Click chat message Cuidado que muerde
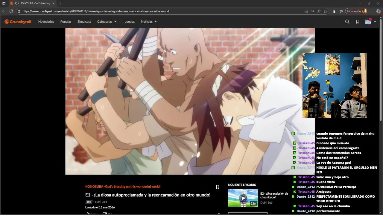The height and width of the screenshot is (215, 383). tap(332, 143)
